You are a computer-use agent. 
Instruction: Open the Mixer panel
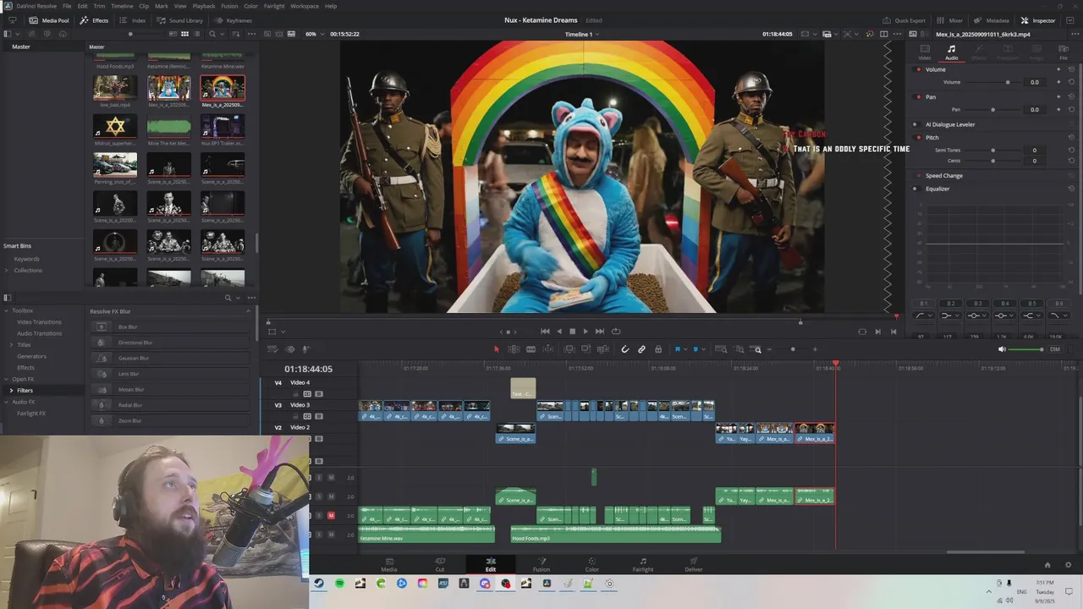[x=950, y=20]
